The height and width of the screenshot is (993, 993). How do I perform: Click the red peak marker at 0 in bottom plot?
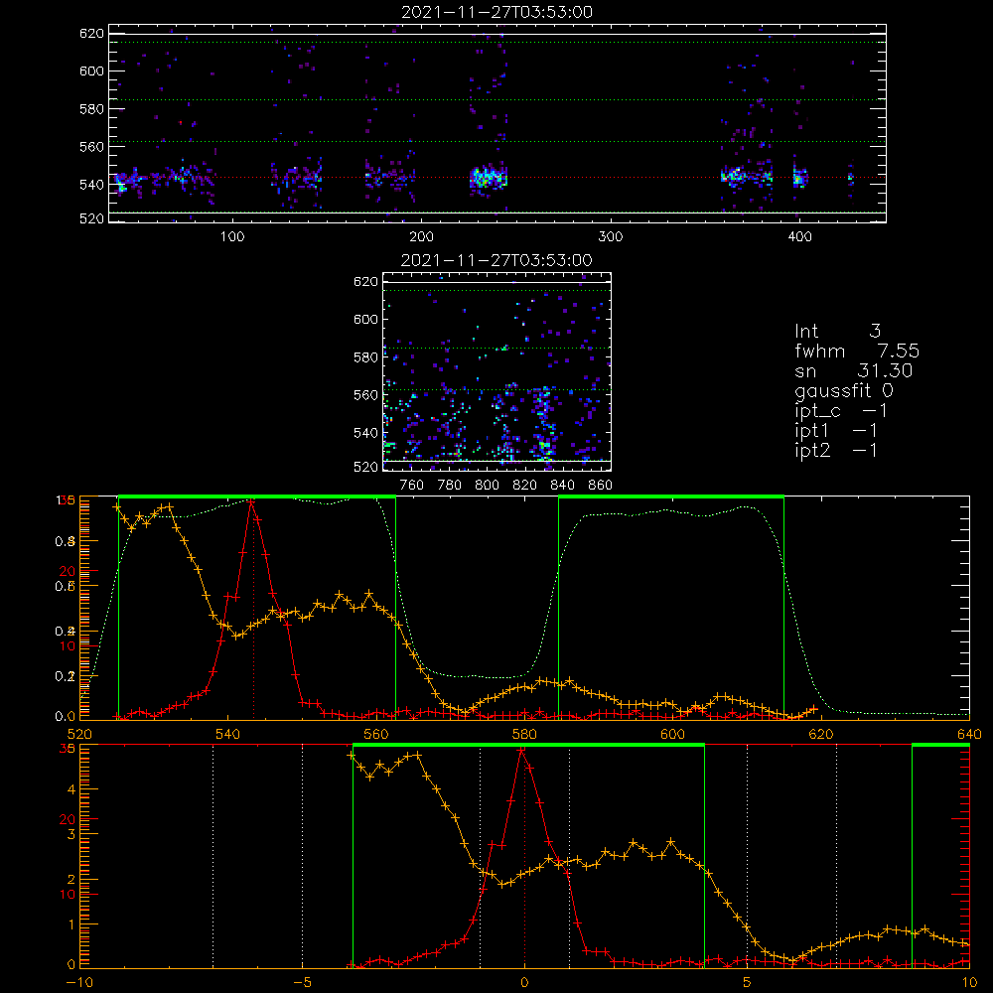(x=521, y=751)
